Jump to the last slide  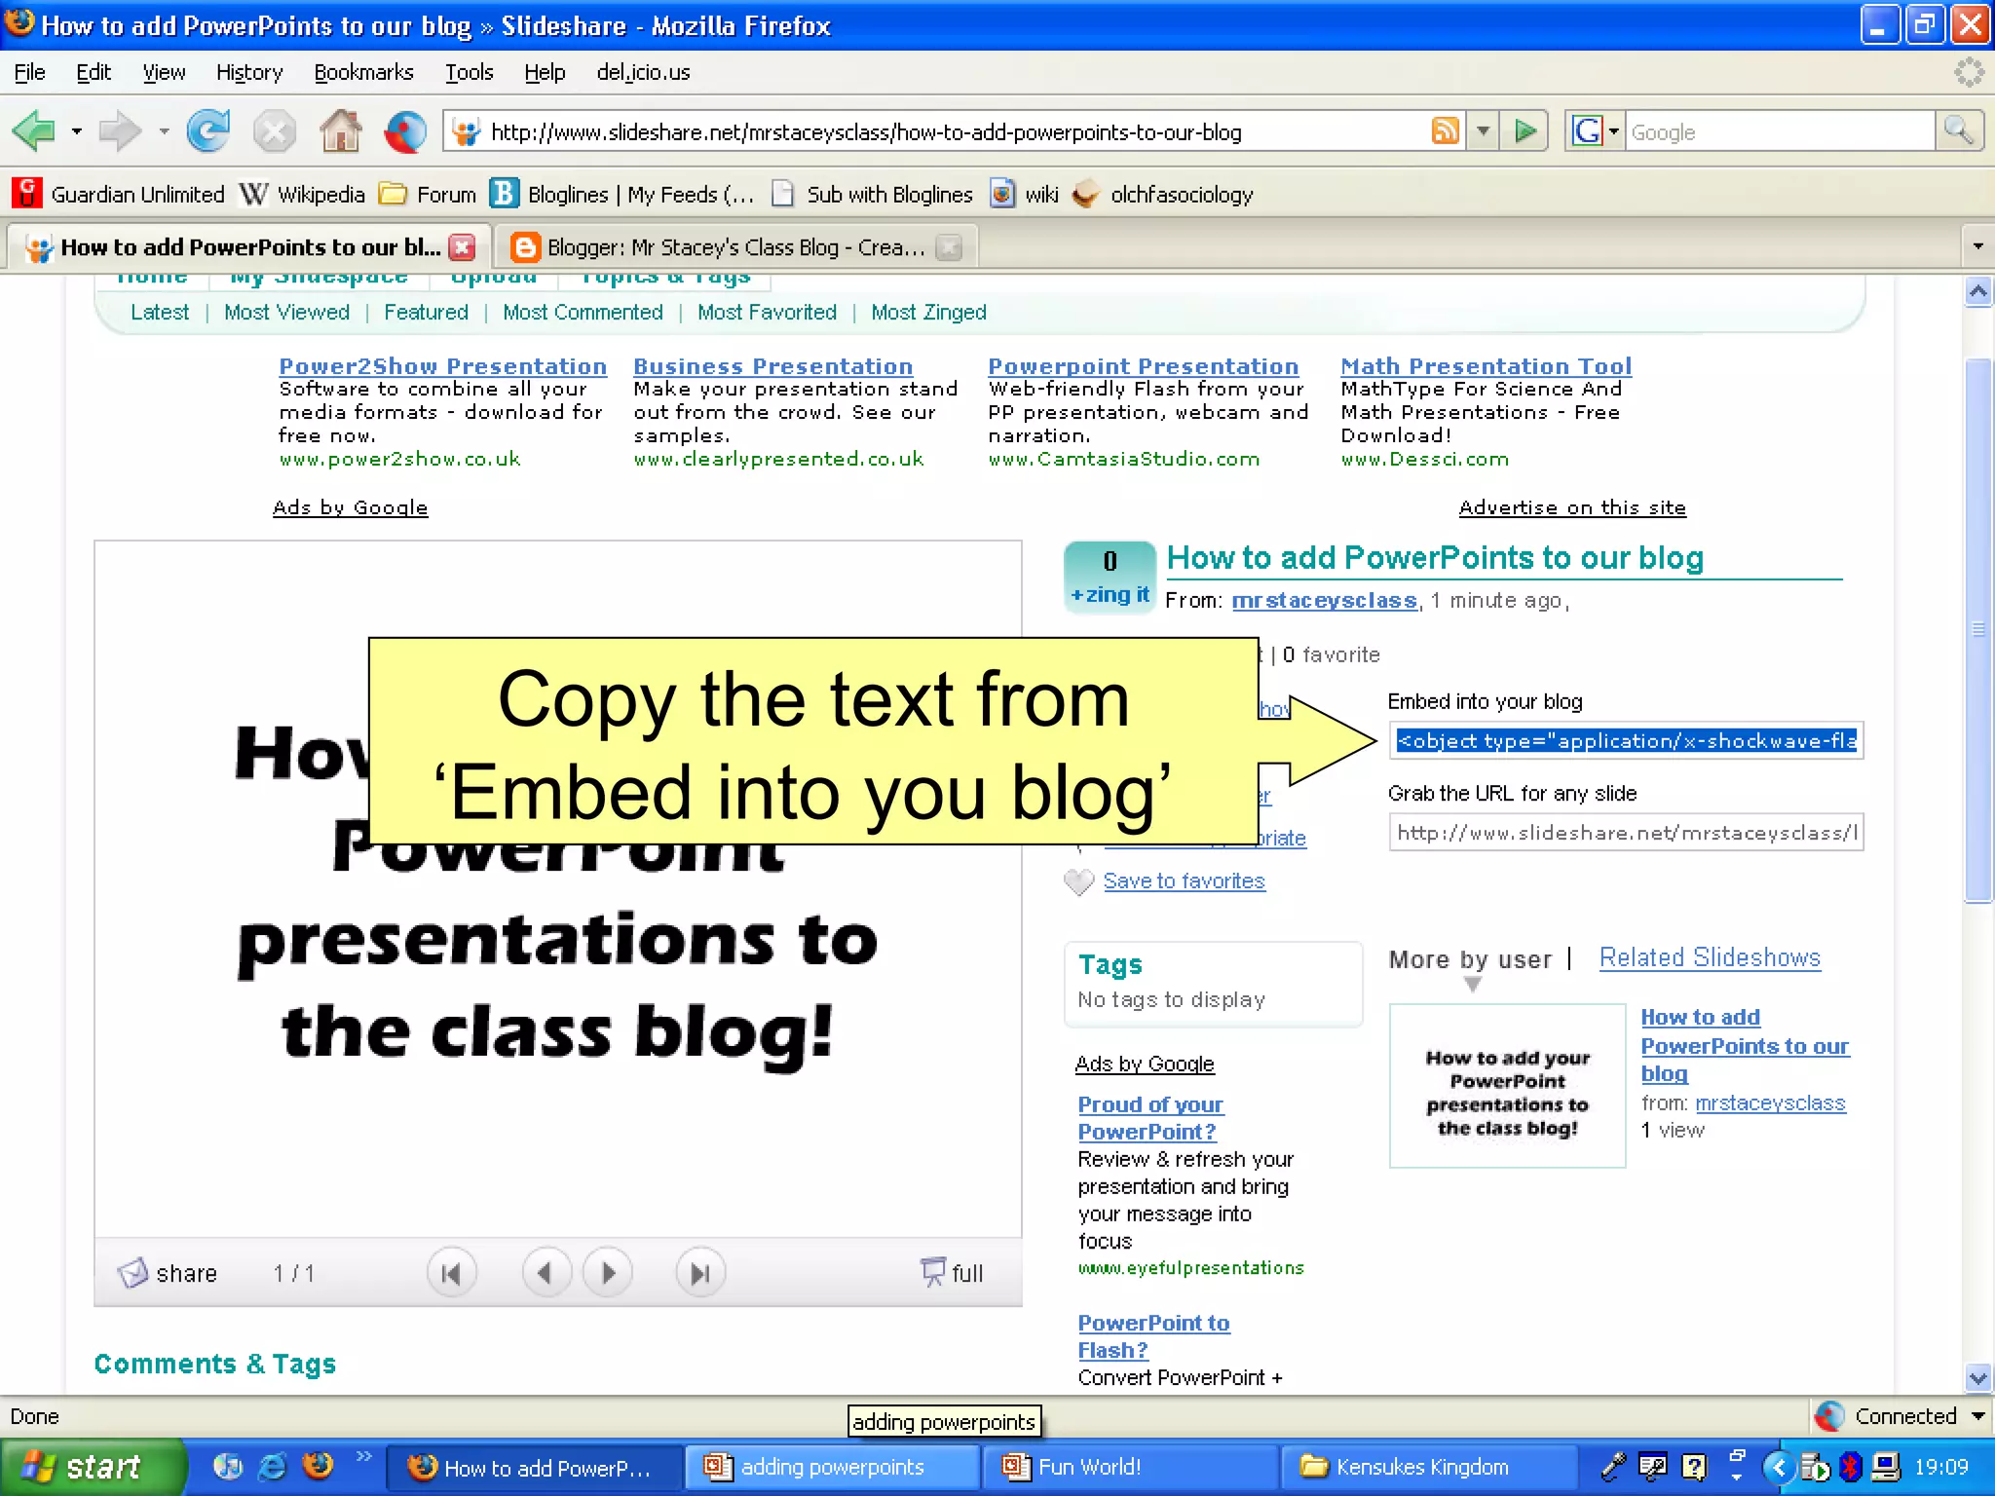click(x=700, y=1273)
